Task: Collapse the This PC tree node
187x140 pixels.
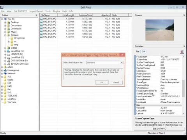Action: coord(2,19)
